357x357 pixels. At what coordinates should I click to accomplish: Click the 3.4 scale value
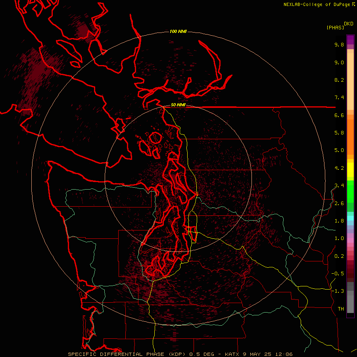coord(339,186)
